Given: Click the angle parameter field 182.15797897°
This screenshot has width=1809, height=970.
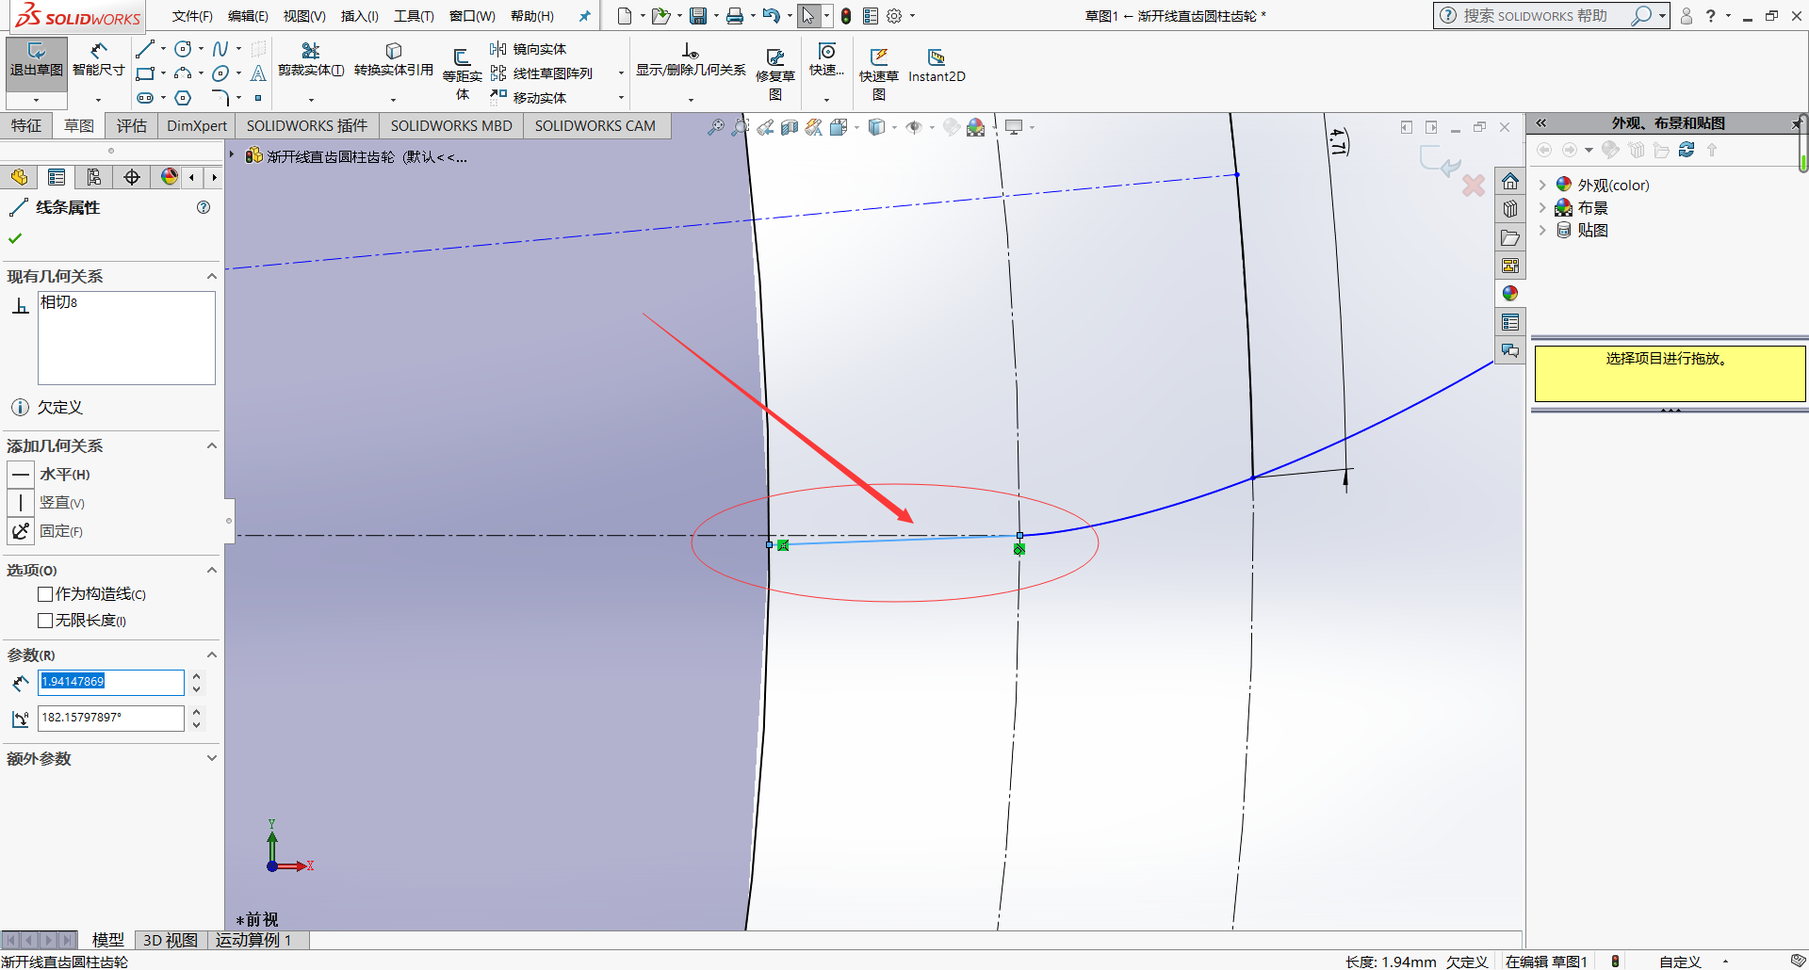Looking at the screenshot, I should [110, 718].
